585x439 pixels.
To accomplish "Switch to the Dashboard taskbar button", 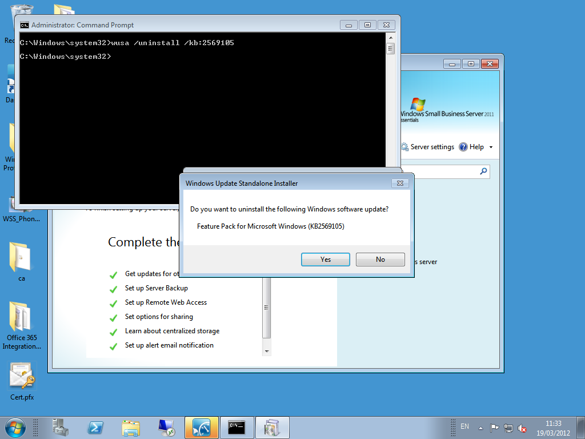I will 201,427.
